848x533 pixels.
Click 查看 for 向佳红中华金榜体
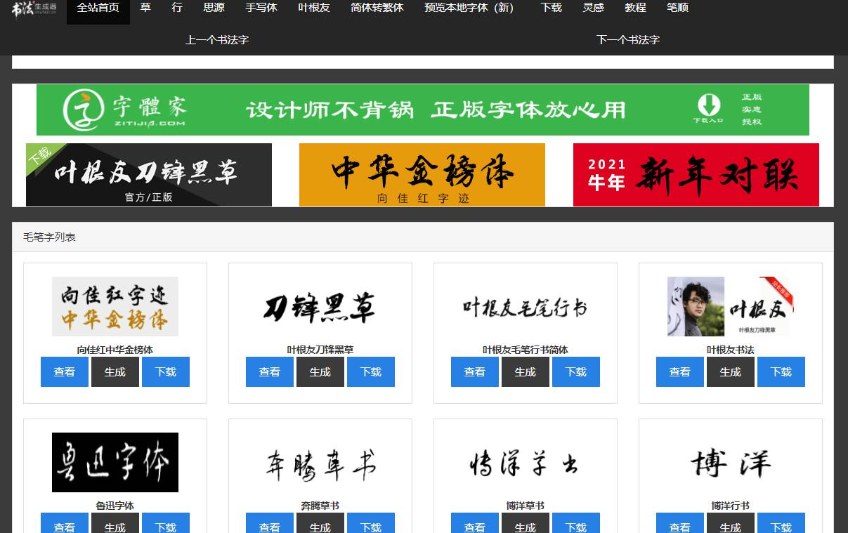[65, 371]
